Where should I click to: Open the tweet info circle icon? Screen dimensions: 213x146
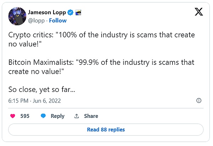pos(199,101)
